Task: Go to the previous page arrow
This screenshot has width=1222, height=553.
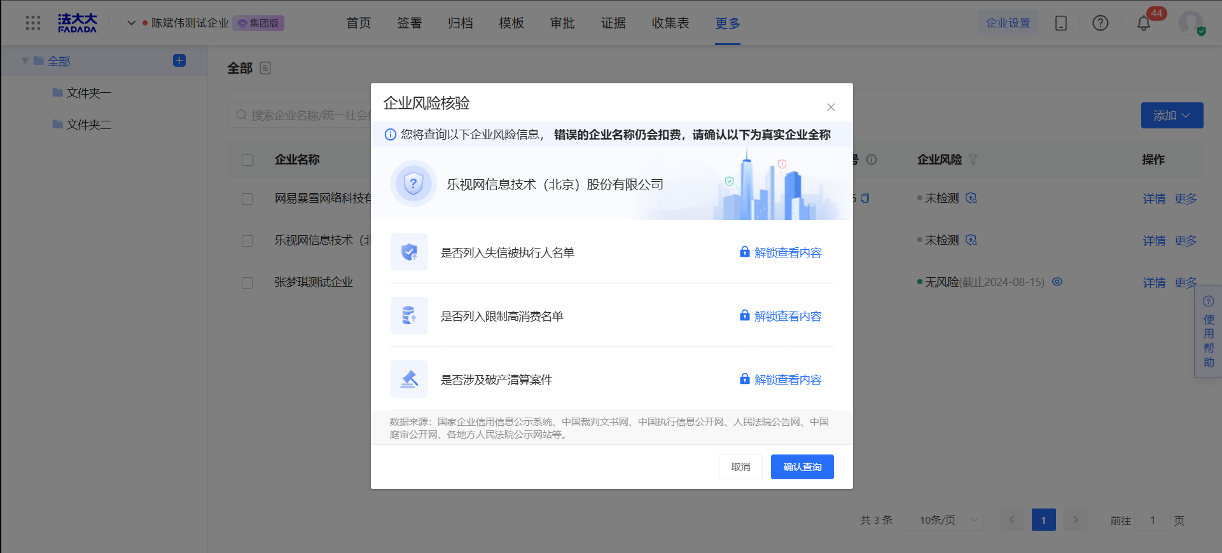Action: [1011, 520]
